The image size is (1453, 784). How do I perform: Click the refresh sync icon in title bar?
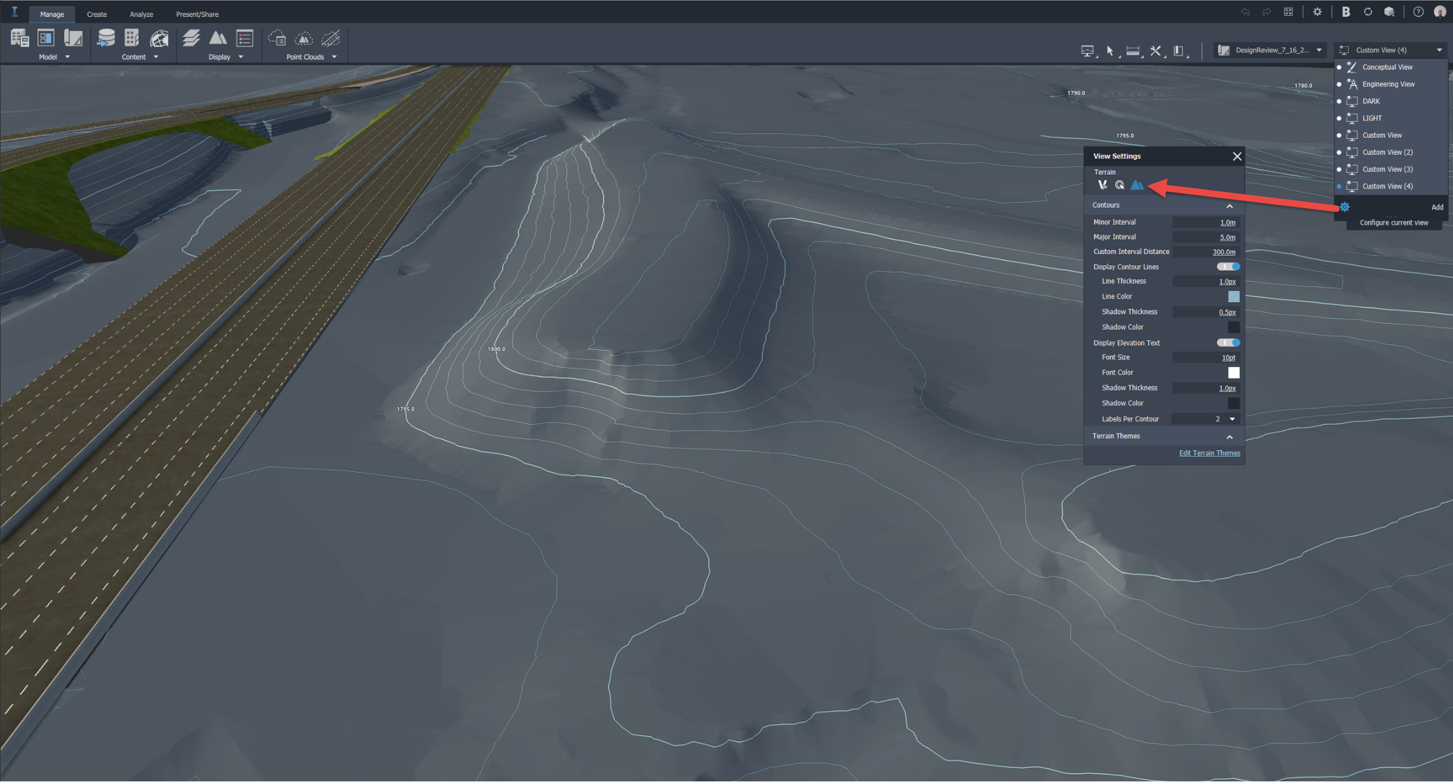click(1368, 12)
